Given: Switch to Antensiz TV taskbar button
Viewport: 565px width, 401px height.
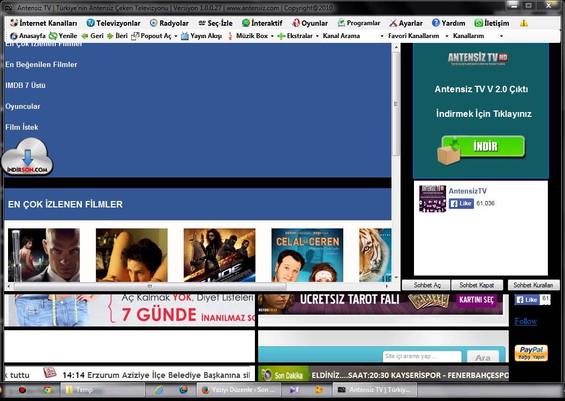Looking at the screenshot, I should pos(375,390).
